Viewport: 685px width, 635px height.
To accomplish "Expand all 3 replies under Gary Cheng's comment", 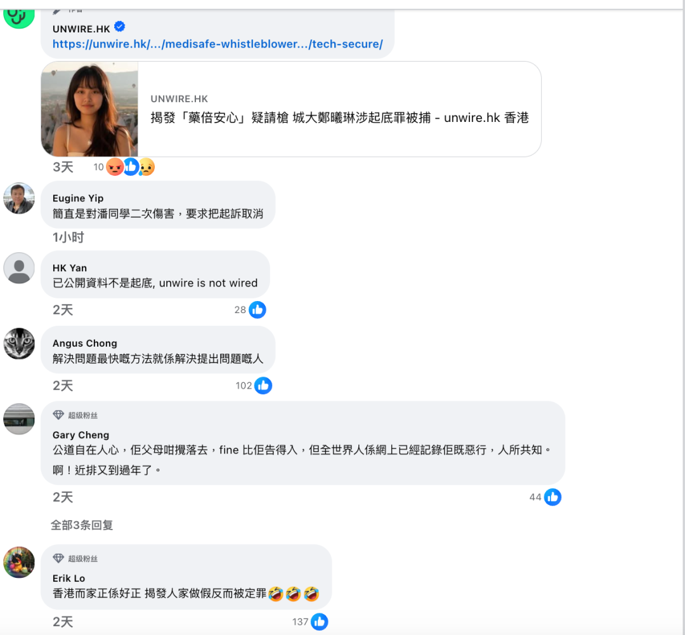I will pyautogui.click(x=82, y=525).
